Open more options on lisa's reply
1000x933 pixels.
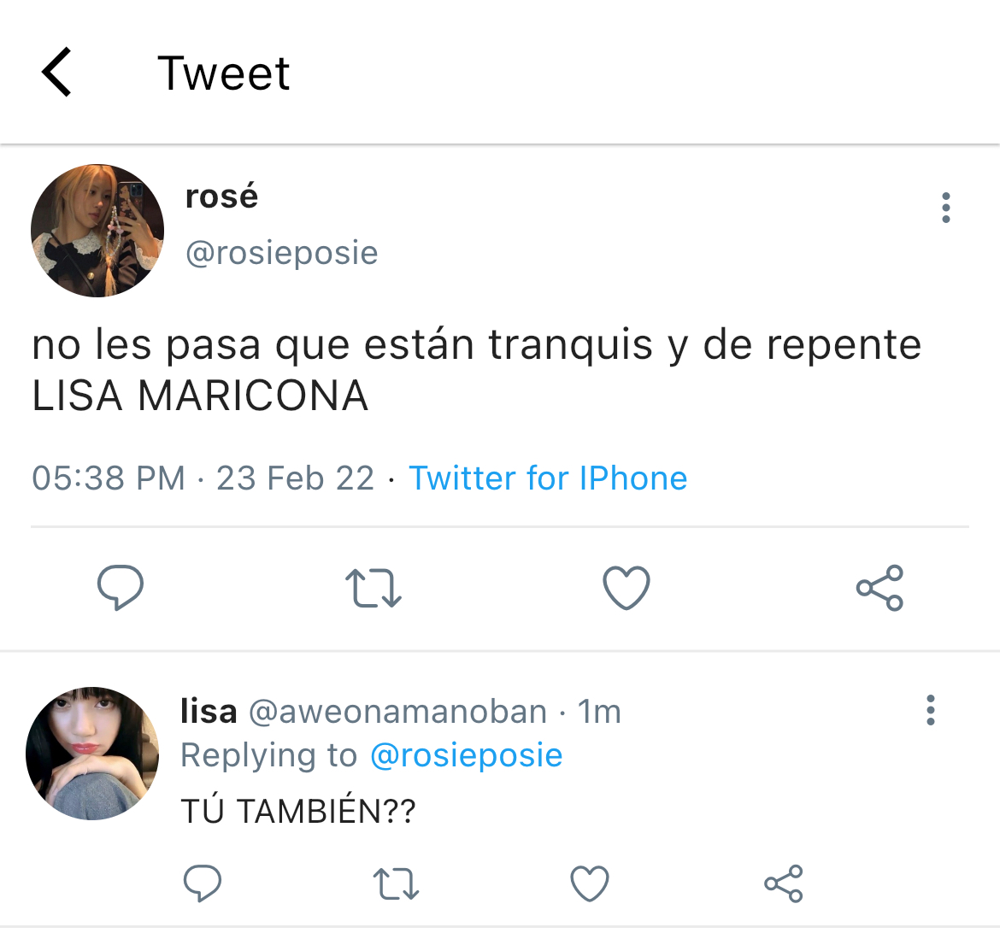pyautogui.click(x=931, y=710)
